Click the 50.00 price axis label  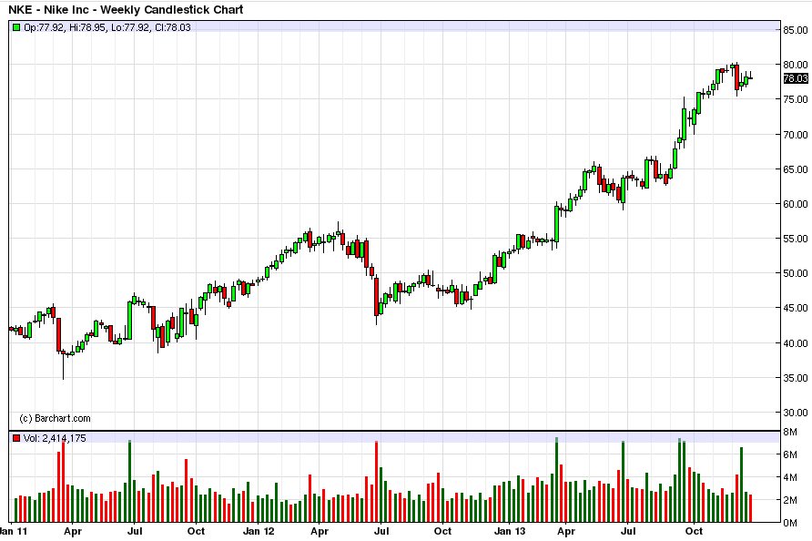pos(796,273)
